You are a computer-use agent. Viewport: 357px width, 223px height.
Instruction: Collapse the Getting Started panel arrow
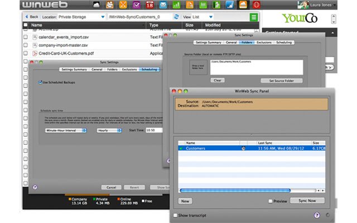tap(332, 33)
